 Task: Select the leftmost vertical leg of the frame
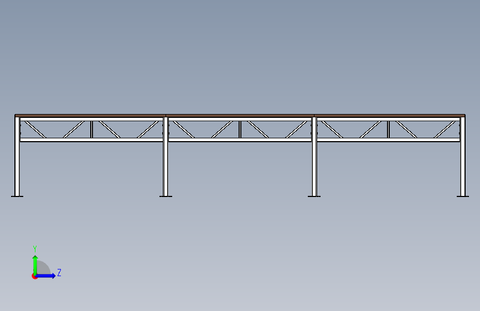point(17,156)
